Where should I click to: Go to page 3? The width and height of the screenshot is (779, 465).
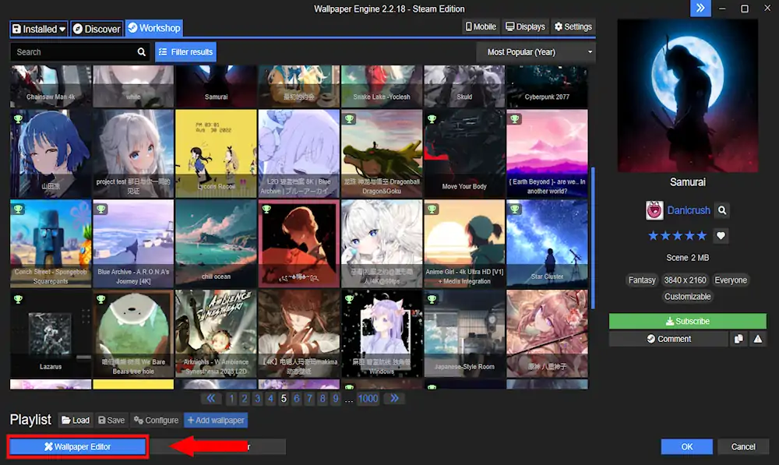257,399
